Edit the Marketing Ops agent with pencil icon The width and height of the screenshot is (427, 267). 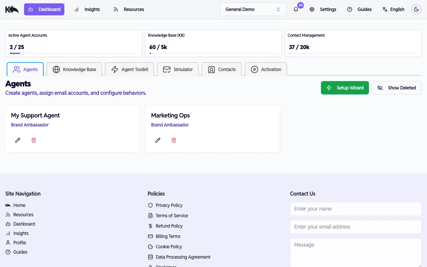click(x=158, y=140)
